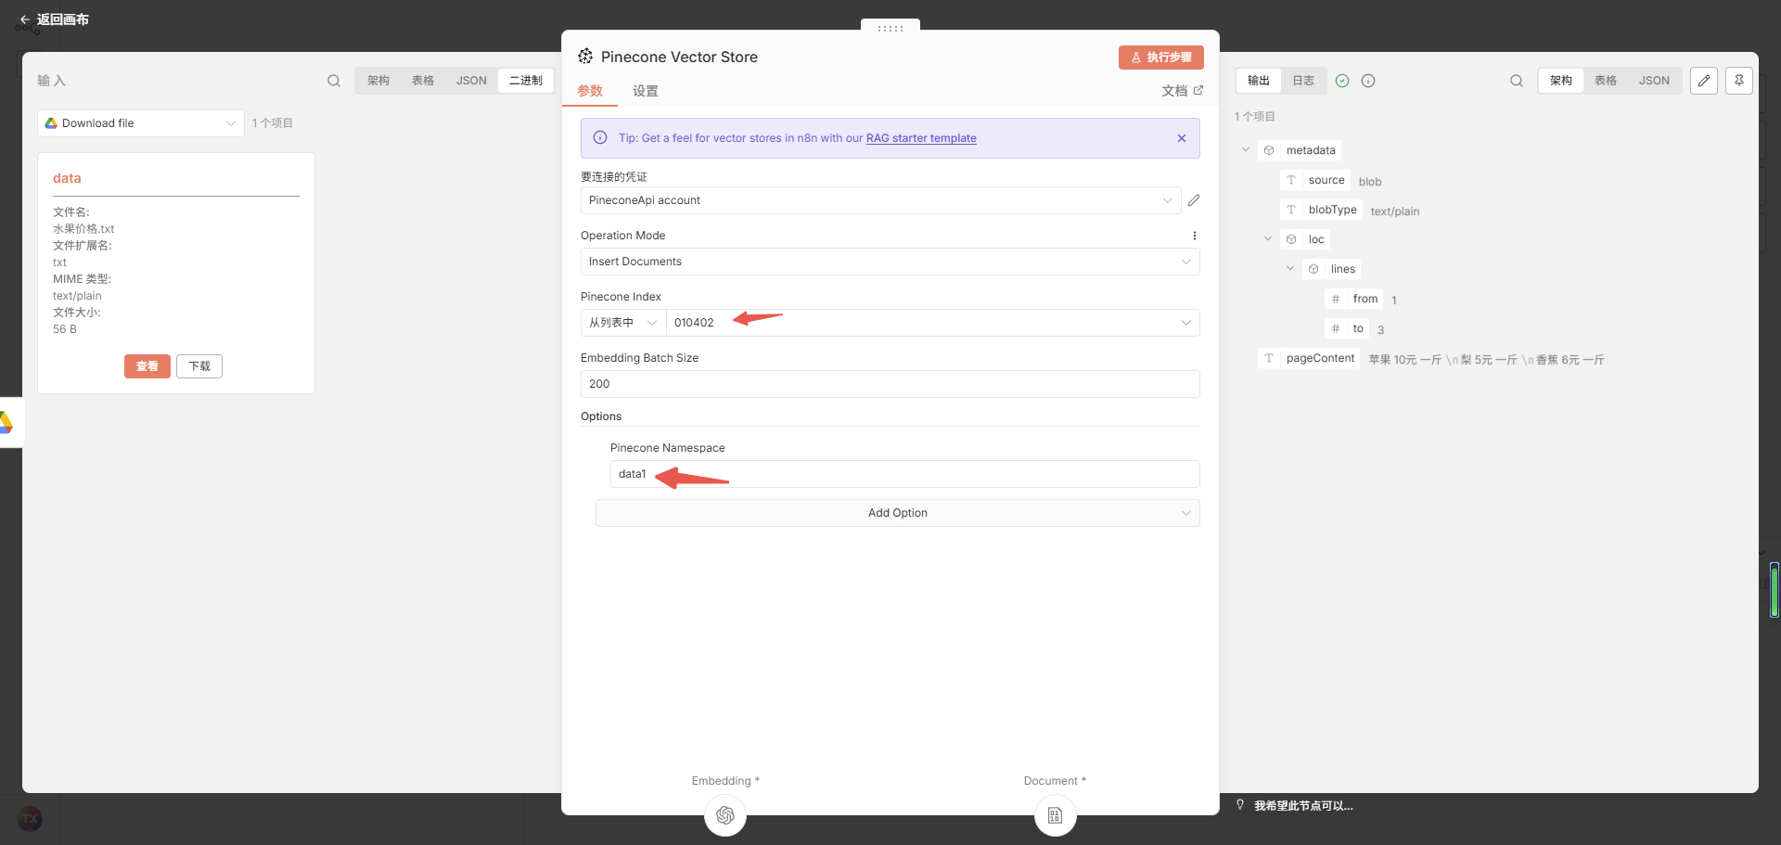Search the input panel with magnifier icon

tap(334, 81)
